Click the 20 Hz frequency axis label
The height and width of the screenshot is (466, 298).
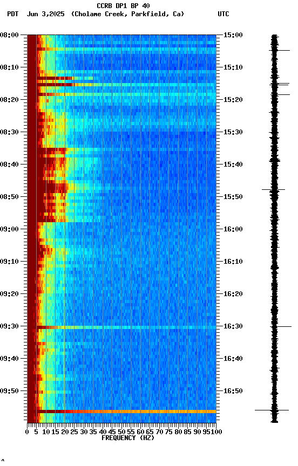coord(65,432)
